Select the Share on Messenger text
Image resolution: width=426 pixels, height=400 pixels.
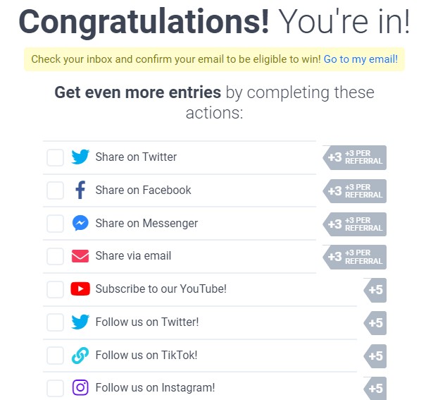coord(146,224)
